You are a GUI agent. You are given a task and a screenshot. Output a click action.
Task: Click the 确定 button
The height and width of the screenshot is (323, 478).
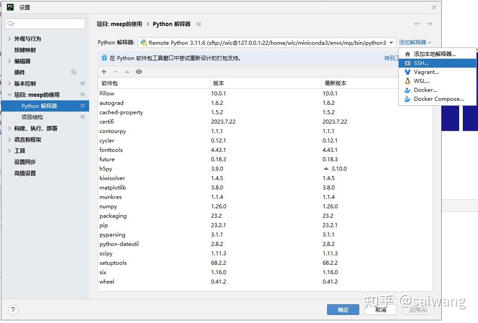(343, 309)
